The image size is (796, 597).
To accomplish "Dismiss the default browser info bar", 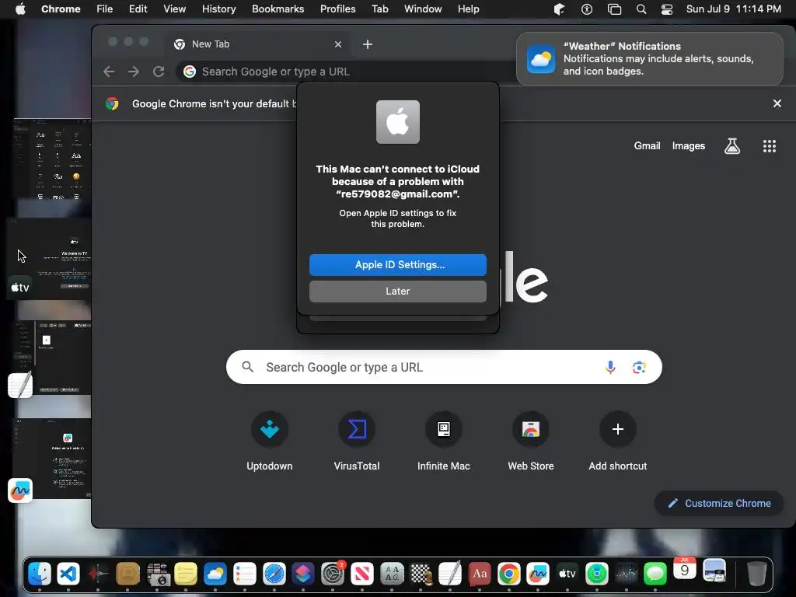I will [x=777, y=103].
